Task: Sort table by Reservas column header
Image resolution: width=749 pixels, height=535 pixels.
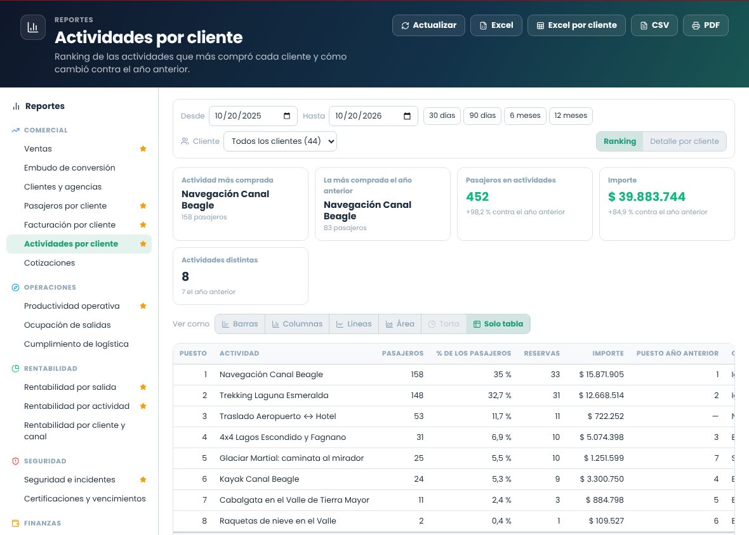Action: point(541,353)
